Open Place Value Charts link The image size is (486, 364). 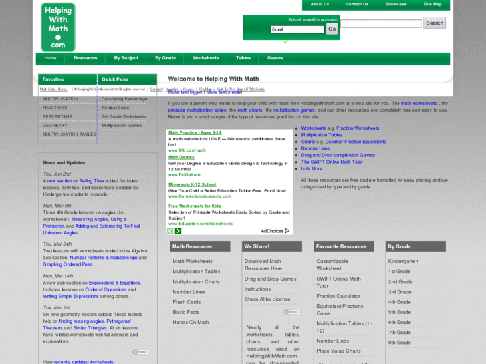338,351
